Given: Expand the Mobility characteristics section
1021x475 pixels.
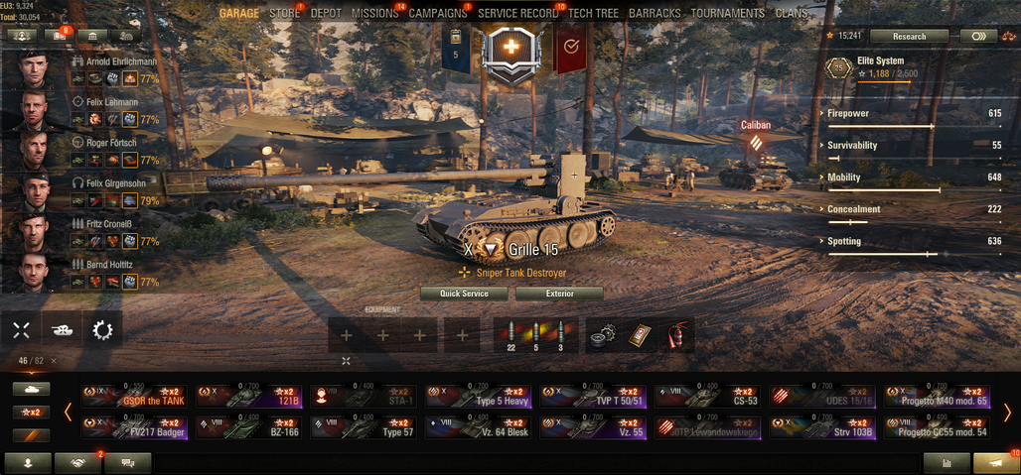Looking at the screenshot, I should [912, 178].
